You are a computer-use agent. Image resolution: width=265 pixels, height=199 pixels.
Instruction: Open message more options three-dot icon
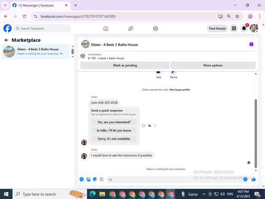[x=155, y=126]
